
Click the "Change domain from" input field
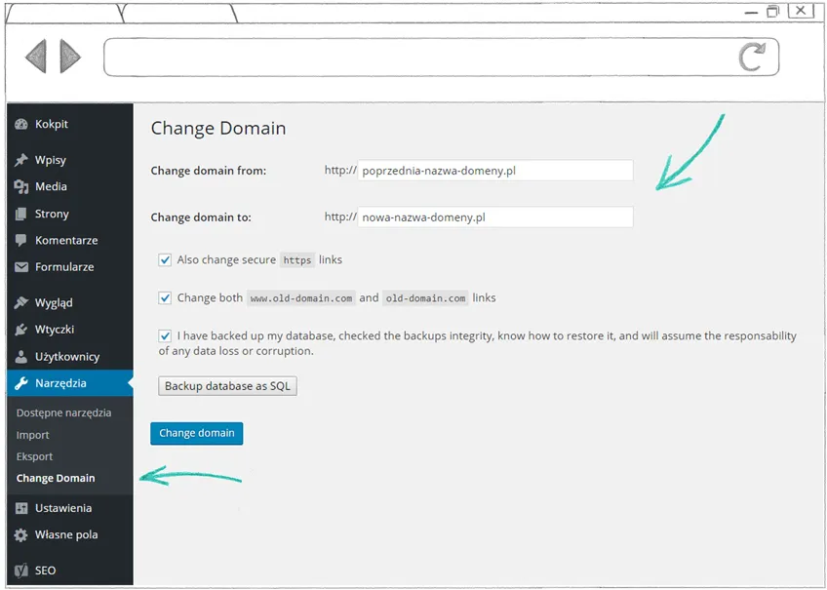click(x=495, y=171)
